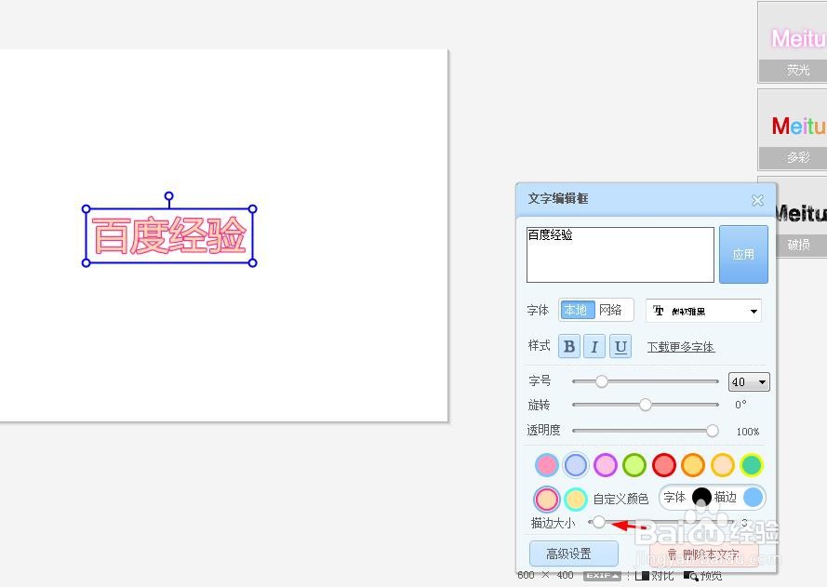This screenshot has width=827, height=587.
Task: Select the 荧光 glow text template
Action: 793,42
